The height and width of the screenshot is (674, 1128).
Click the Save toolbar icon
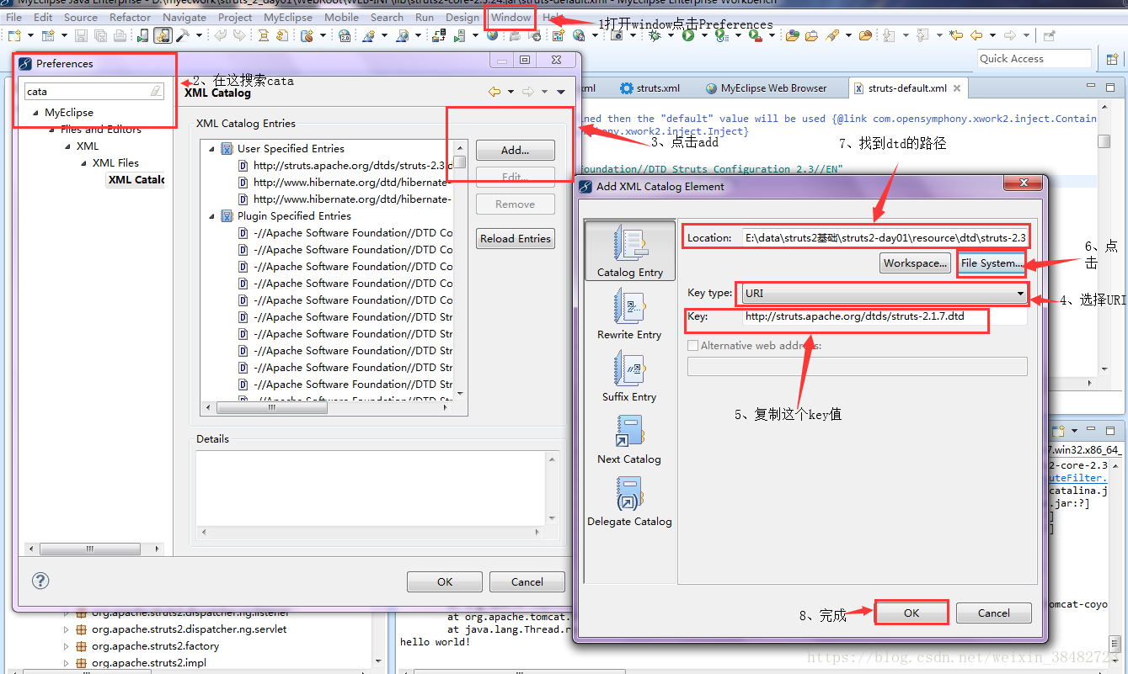pyautogui.click(x=81, y=35)
